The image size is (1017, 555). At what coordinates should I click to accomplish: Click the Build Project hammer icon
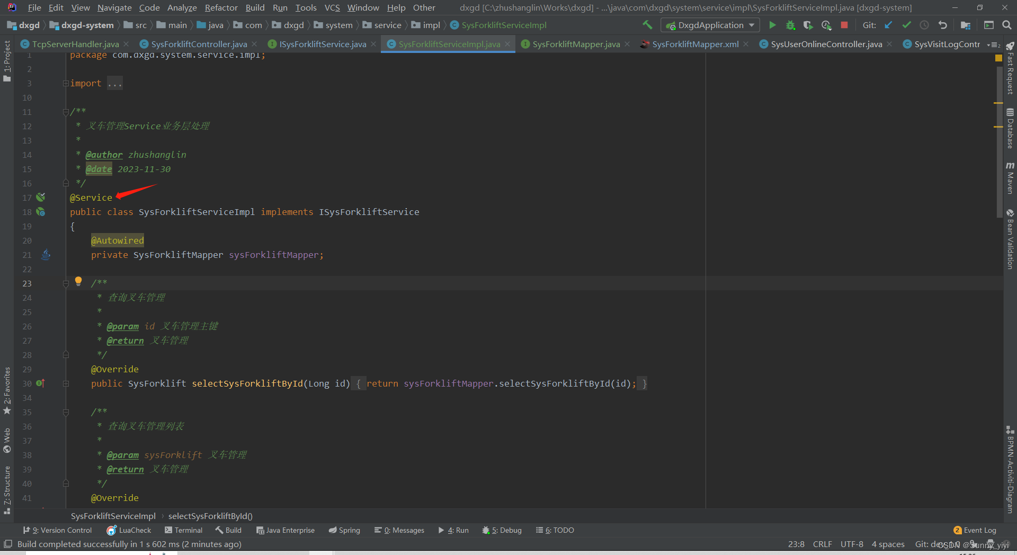pos(647,25)
